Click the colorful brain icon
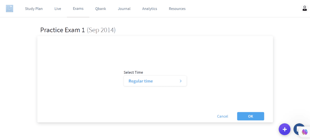 coord(305,132)
